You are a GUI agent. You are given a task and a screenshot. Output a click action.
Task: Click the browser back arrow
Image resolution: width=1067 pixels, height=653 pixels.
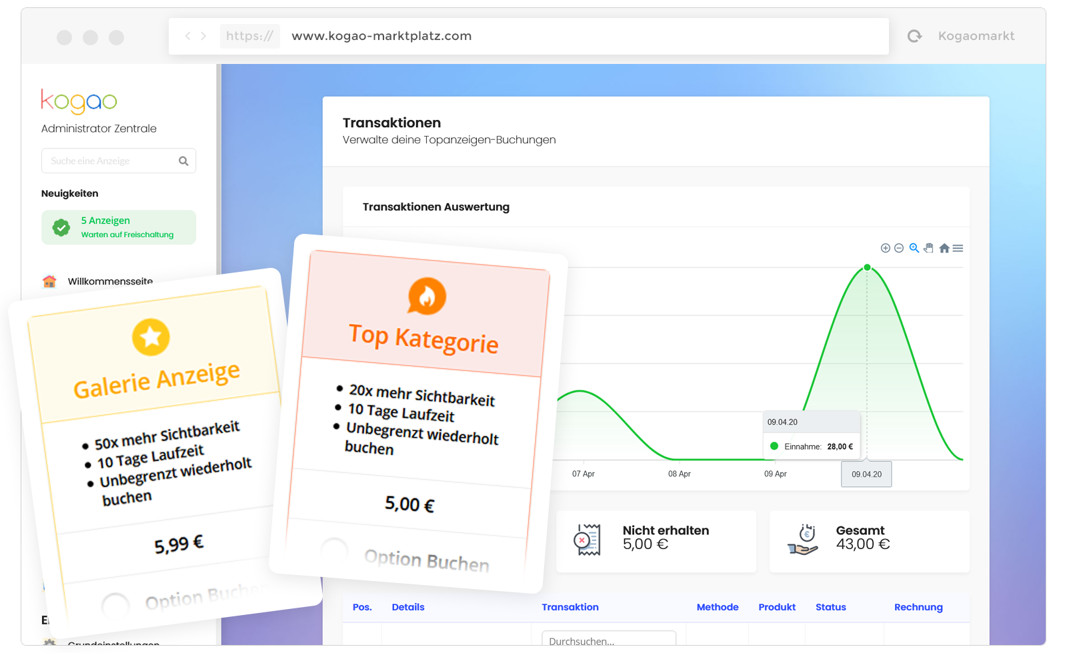pos(187,36)
